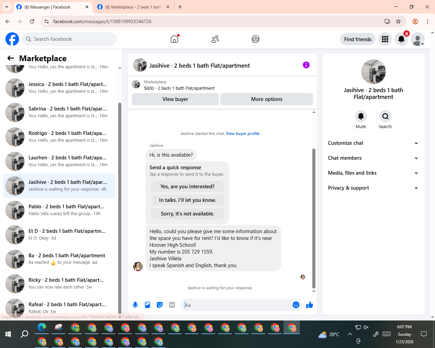Click $800 - 2 beds listing header
This screenshot has height=348, width=435.
coord(179,88)
